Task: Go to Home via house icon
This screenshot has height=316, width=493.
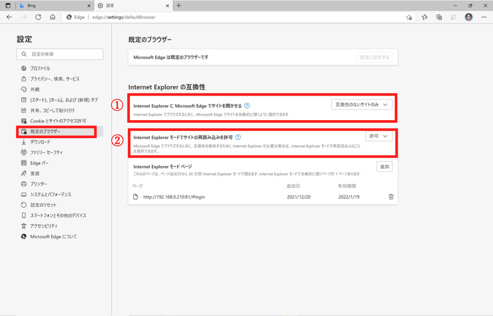Action: click(x=52, y=17)
